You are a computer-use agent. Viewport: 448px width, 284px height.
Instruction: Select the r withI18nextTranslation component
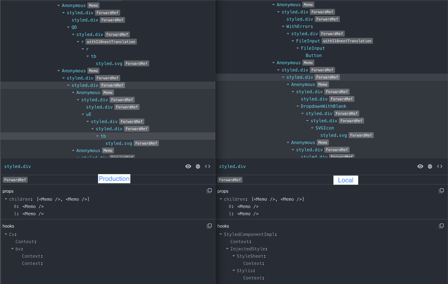click(109, 42)
